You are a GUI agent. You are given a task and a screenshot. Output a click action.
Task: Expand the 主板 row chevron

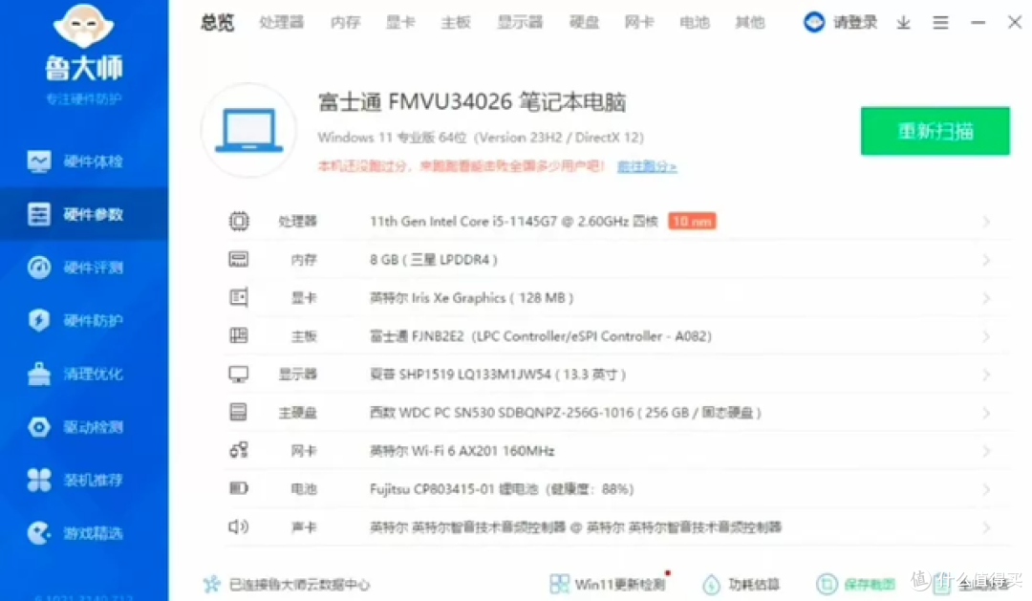click(x=986, y=336)
